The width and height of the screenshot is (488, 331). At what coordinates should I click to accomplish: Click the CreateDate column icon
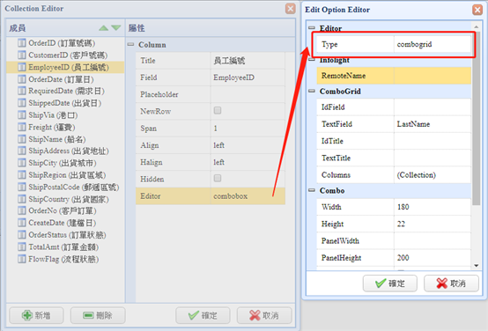tap(21, 223)
